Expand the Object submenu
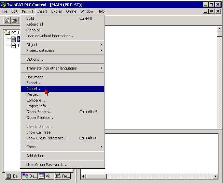223x183 pixels. click(x=62, y=45)
